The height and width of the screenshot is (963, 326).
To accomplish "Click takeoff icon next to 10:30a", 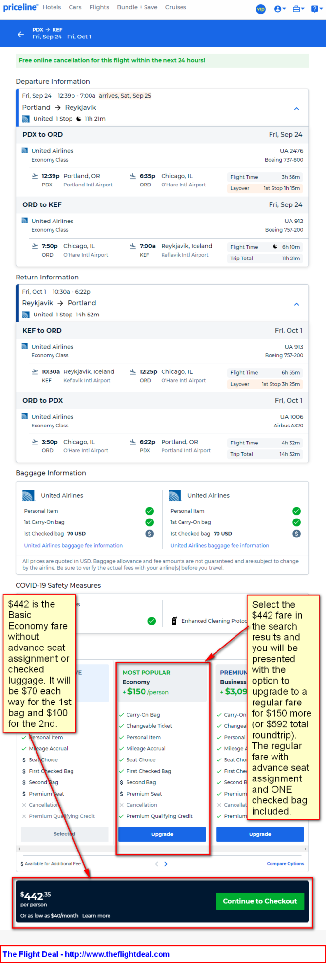I will point(35,371).
